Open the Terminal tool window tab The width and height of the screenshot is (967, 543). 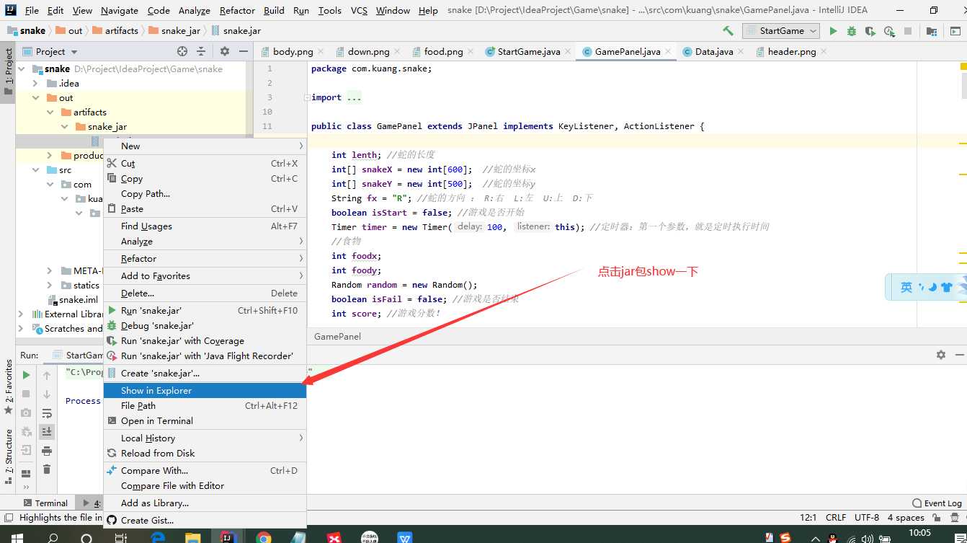(45, 503)
